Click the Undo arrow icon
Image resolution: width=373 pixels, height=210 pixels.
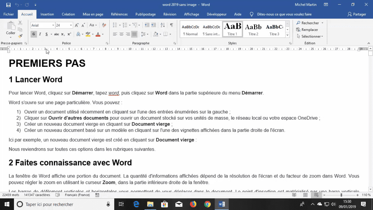pos(17,5)
